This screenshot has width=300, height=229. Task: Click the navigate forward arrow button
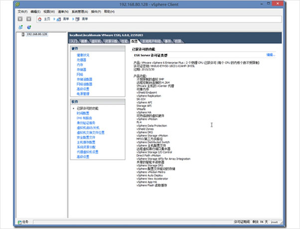click(x=29, y=19)
